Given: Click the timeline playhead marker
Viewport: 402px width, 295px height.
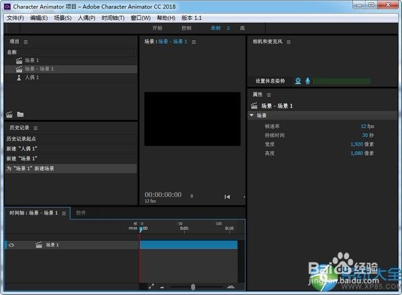Looking at the screenshot, I should pyautogui.click(x=141, y=230).
